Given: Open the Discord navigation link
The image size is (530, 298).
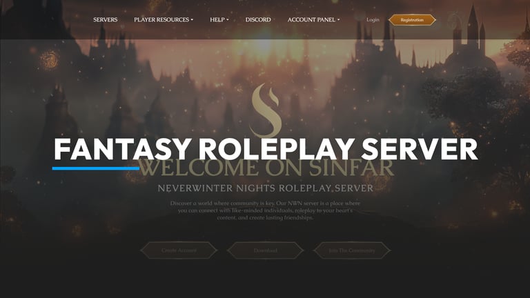Looking at the screenshot, I should [x=258, y=19].
